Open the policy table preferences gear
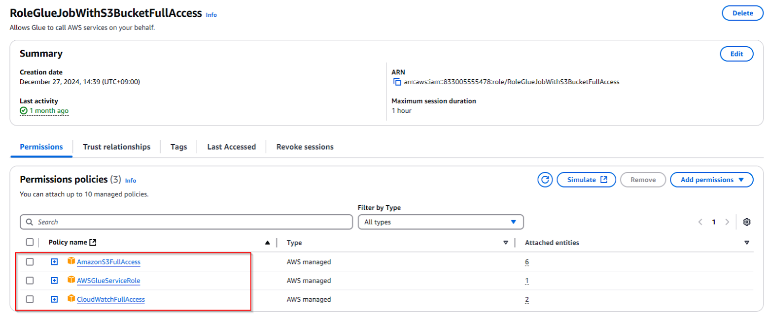 747,222
